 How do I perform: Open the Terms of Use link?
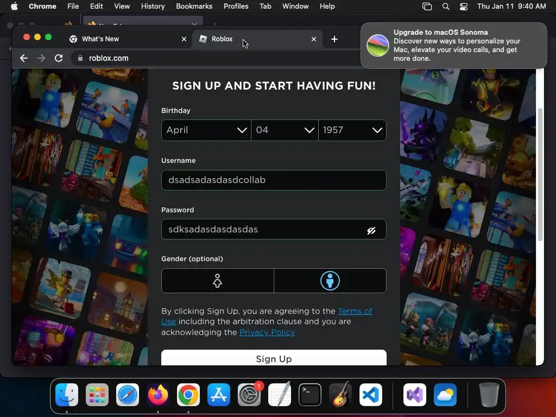[355, 311]
